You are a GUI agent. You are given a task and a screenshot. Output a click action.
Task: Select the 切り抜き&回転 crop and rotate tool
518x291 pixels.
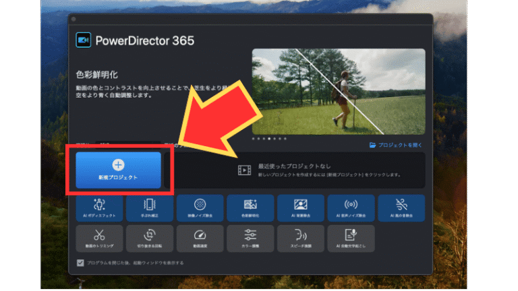(150, 238)
